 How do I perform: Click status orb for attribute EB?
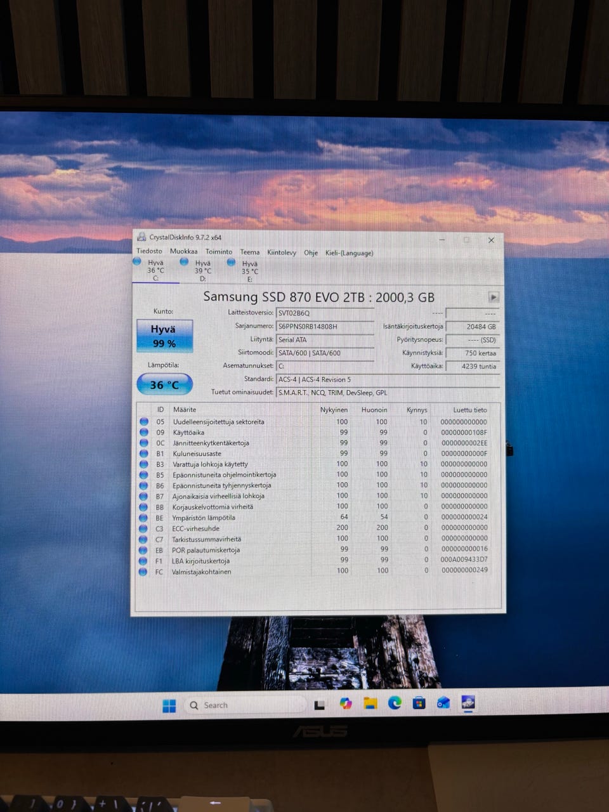click(143, 550)
